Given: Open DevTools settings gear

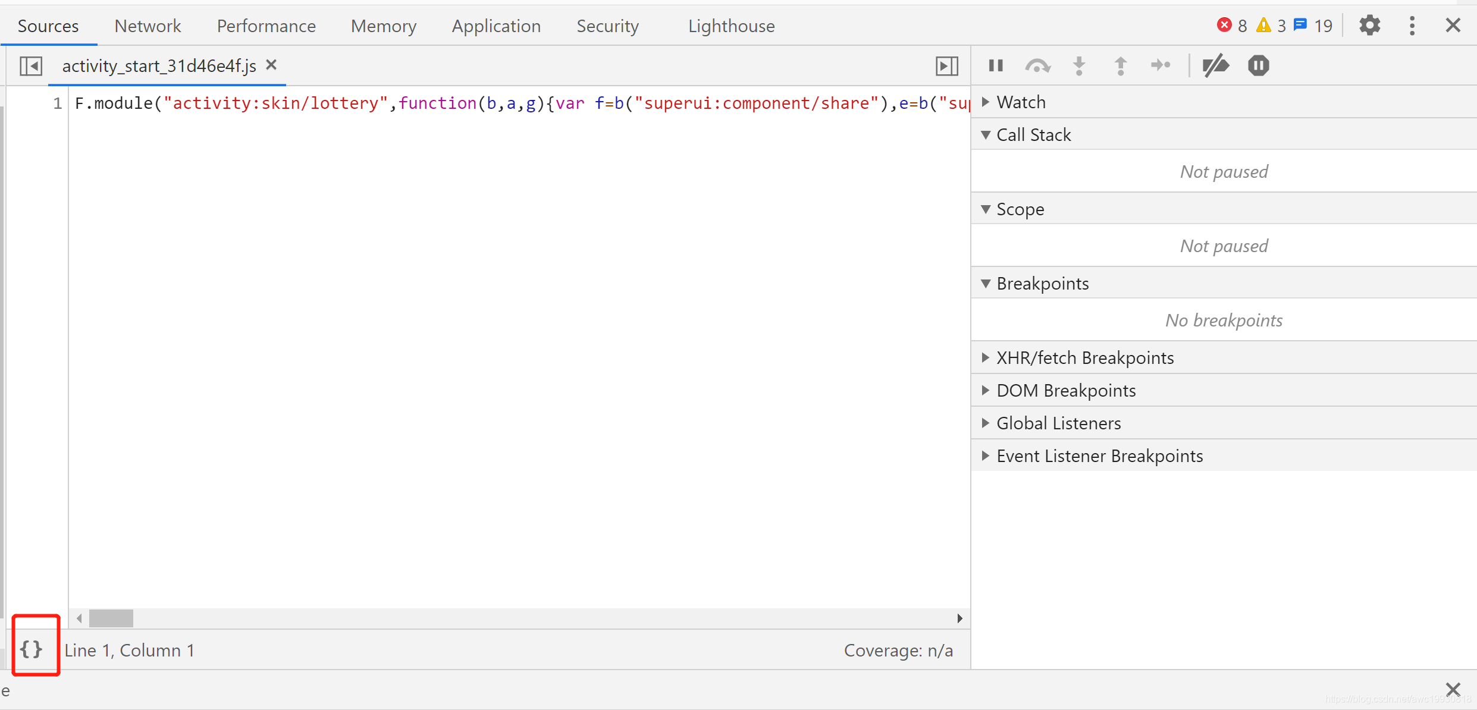Looking at the screenshot, I should pyautogui.click(x=1369, y=26).
